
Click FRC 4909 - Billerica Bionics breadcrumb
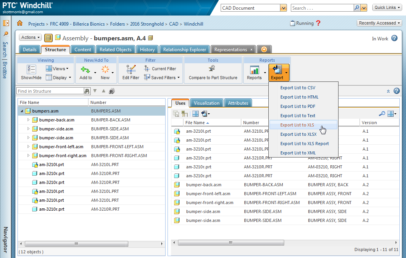coord(77,24)
